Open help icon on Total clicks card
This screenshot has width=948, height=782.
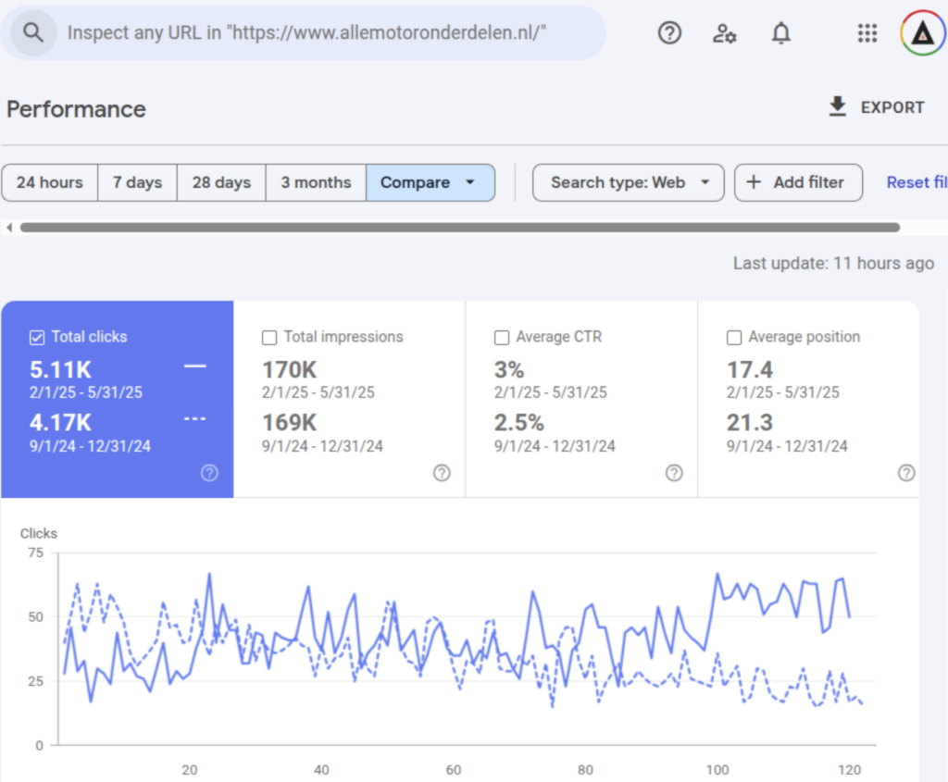(209, 473)
